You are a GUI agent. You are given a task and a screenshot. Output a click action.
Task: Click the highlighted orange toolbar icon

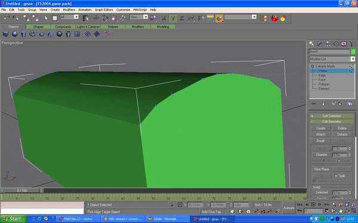coord(219,18)
